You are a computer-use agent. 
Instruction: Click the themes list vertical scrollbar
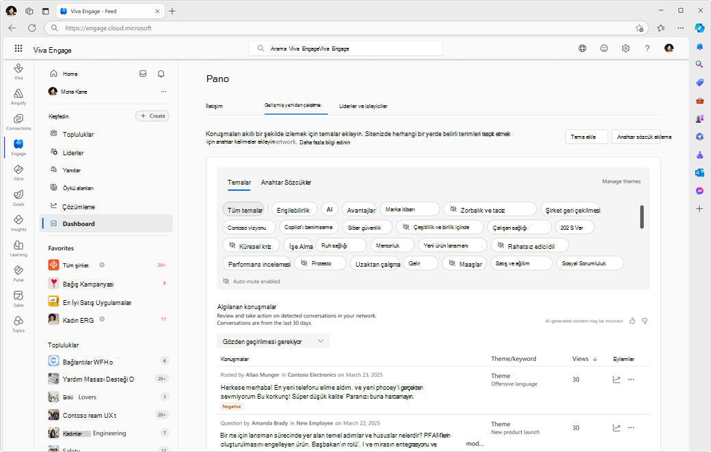[x=642, y=217]
